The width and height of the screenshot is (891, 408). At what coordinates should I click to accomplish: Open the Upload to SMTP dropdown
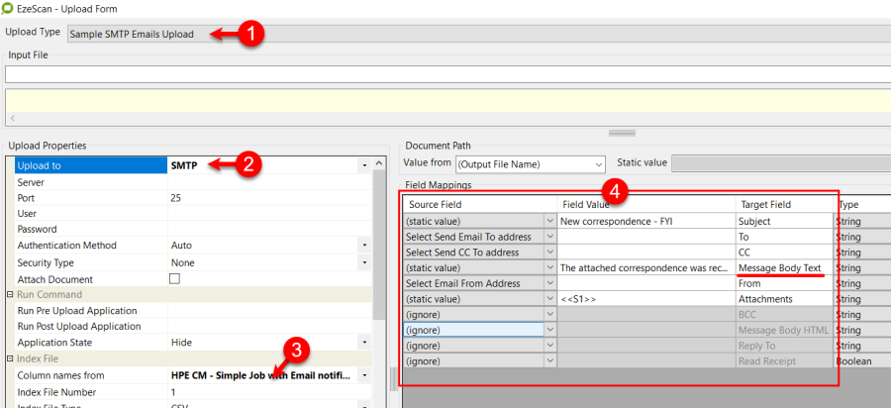point(363,165)
